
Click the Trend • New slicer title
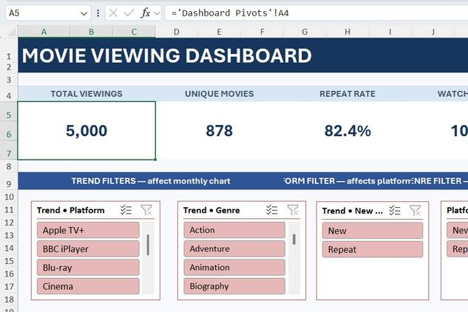coord(352,211)
